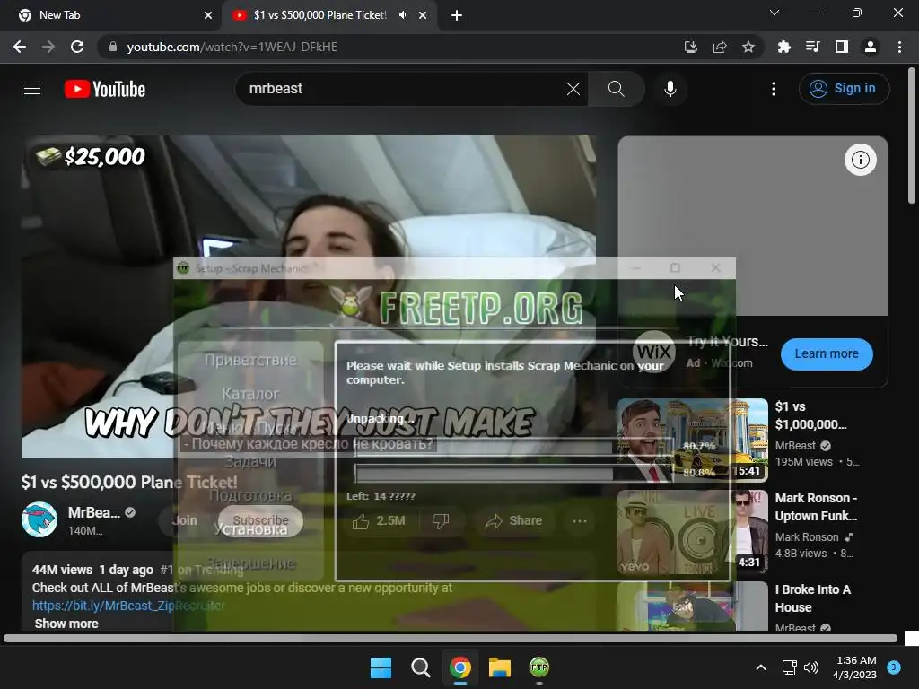Clear the mrbeast search text
The image size is (919, 689).
click(573, 89)
